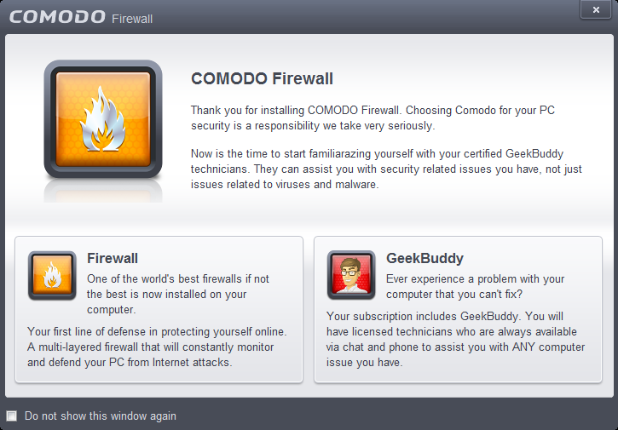This screenshot has width=618, height=430.
Task: Select the Firewall heading in left panel
Action: pyautogui.click(x=113, y=258)
